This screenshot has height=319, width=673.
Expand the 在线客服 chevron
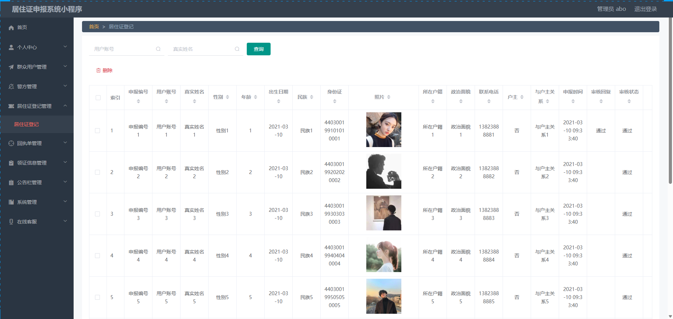65,221
